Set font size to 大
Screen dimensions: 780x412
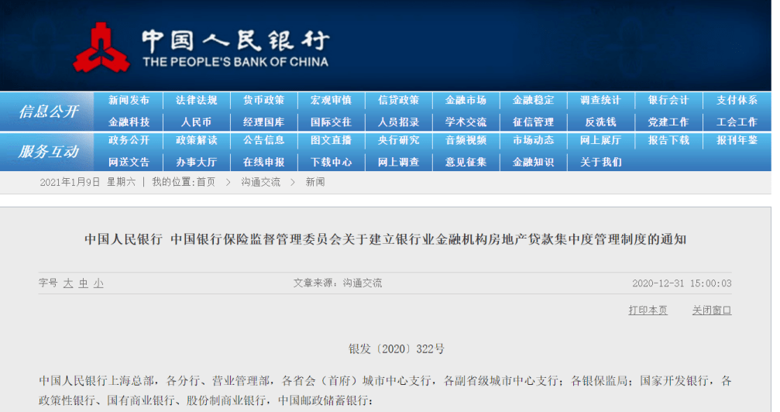tap(68, 283)
